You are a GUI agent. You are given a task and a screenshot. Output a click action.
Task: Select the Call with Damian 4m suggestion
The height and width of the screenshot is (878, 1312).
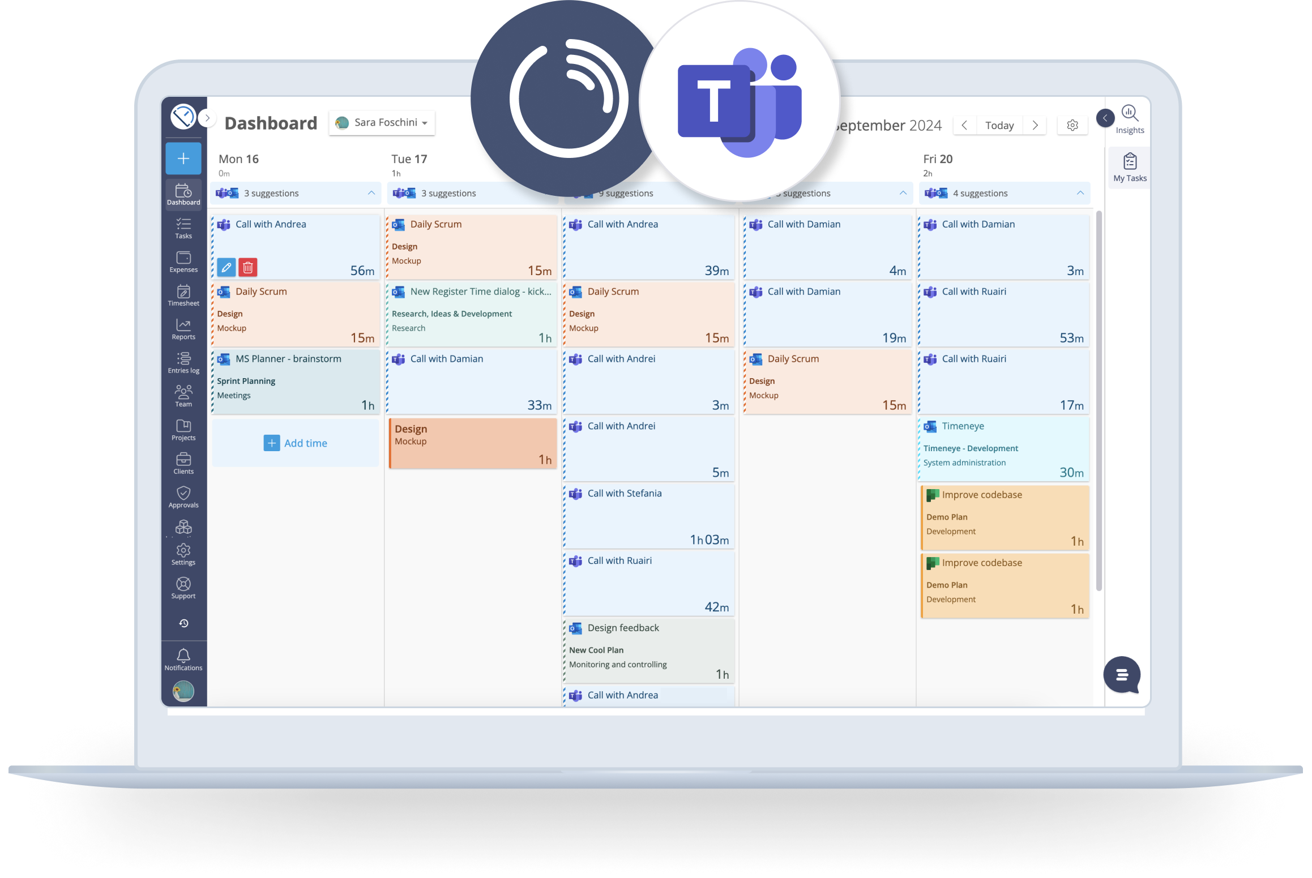click(827, 247)
